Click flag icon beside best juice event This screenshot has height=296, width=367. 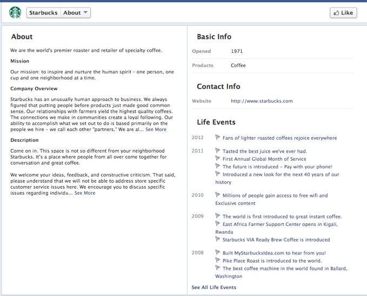(218, 150)
